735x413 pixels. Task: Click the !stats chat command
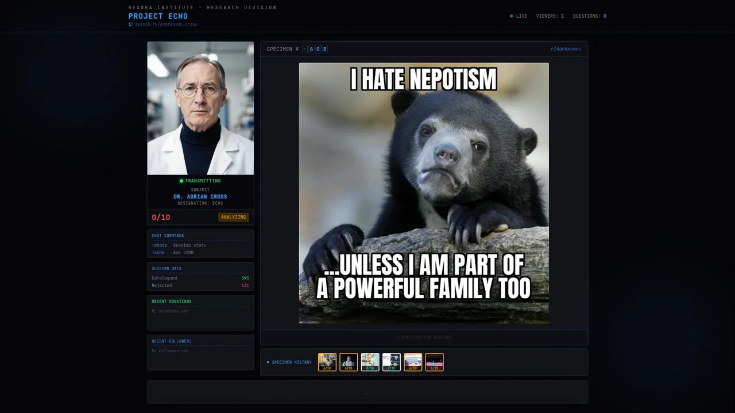pos(159,245)
